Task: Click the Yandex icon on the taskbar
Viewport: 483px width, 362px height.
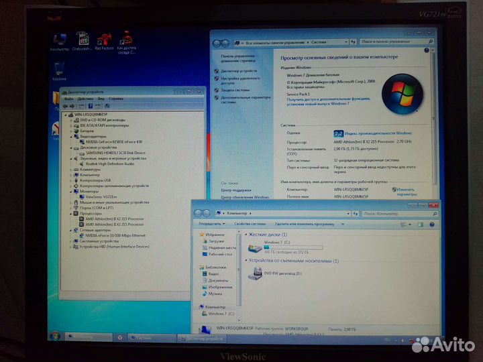Action: tap(120, 338)
